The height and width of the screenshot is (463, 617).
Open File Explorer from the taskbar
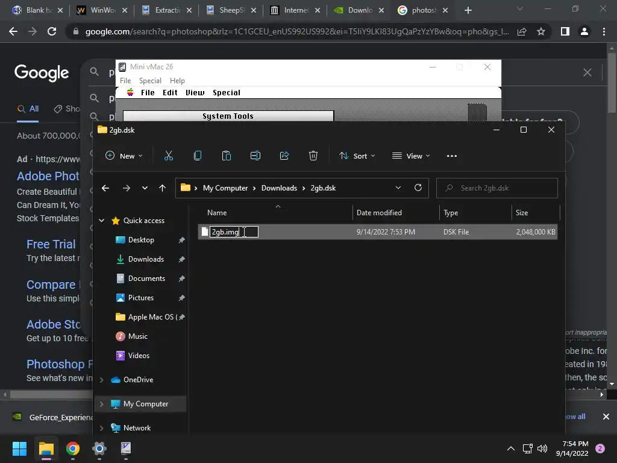tap(46, 449)
